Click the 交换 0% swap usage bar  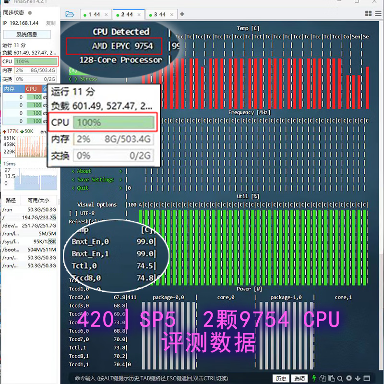[36, 79]
